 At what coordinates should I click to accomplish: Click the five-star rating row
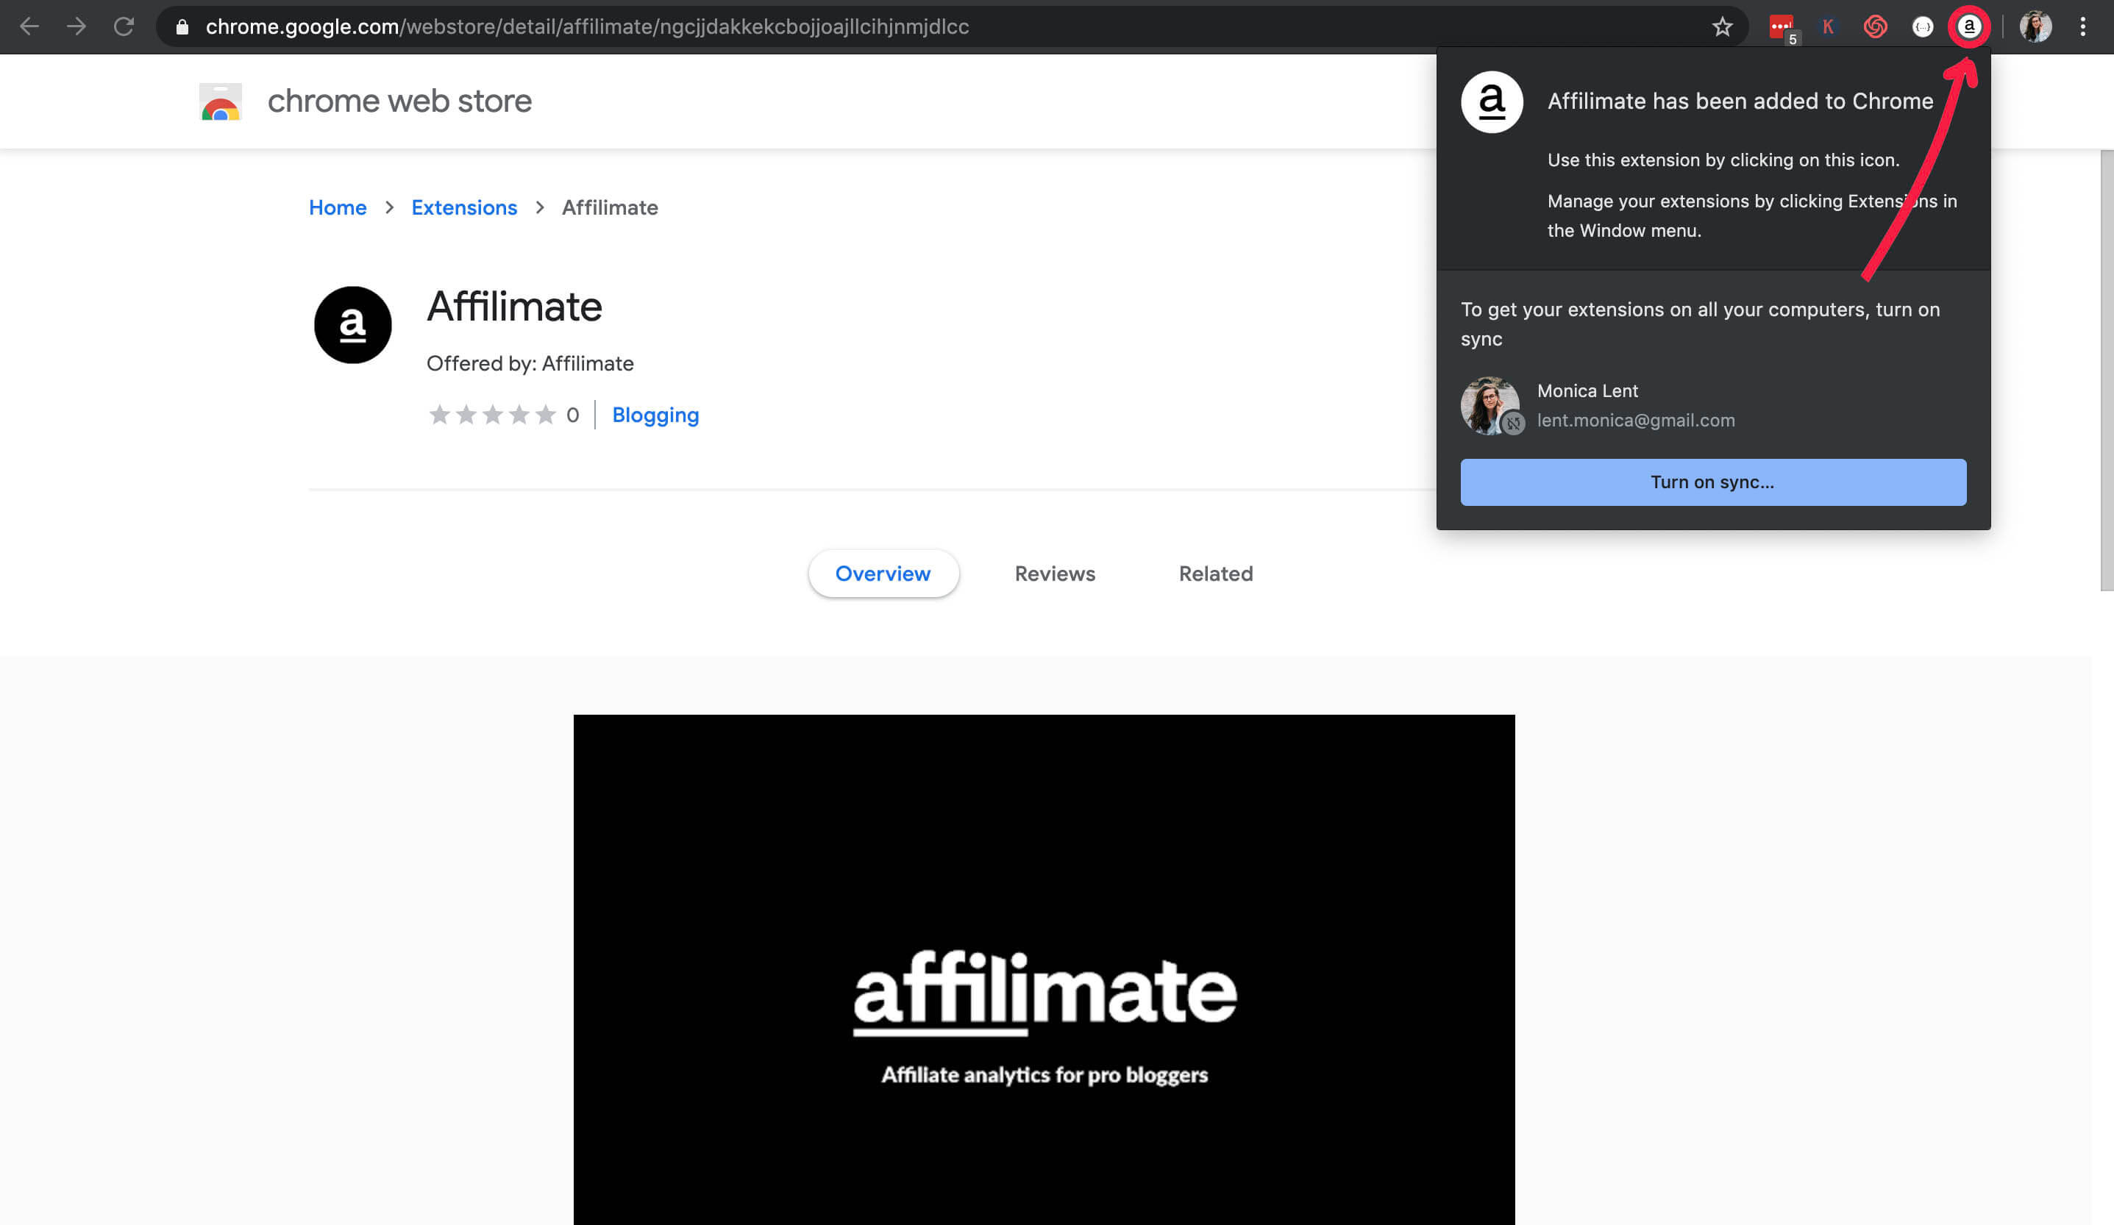[x=492, y=415]
